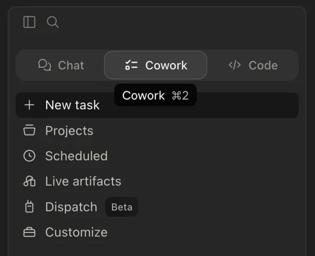Switch to the Chat tab
Viewport: 315px width, 256px height.
(61, 65)
